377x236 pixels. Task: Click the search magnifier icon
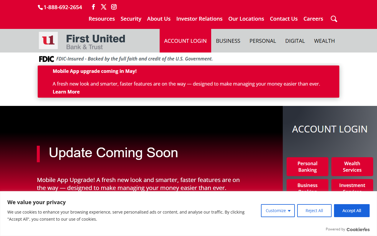tap(334, 19)
